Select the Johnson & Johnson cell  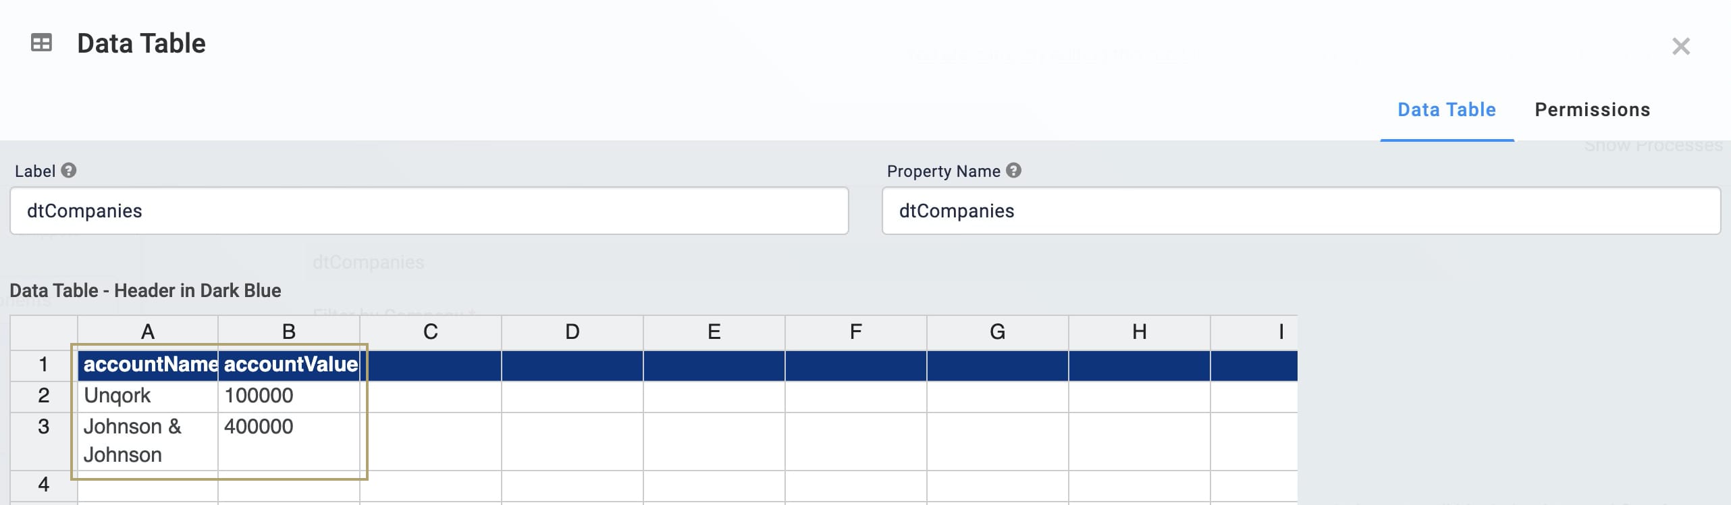[148, 441]
